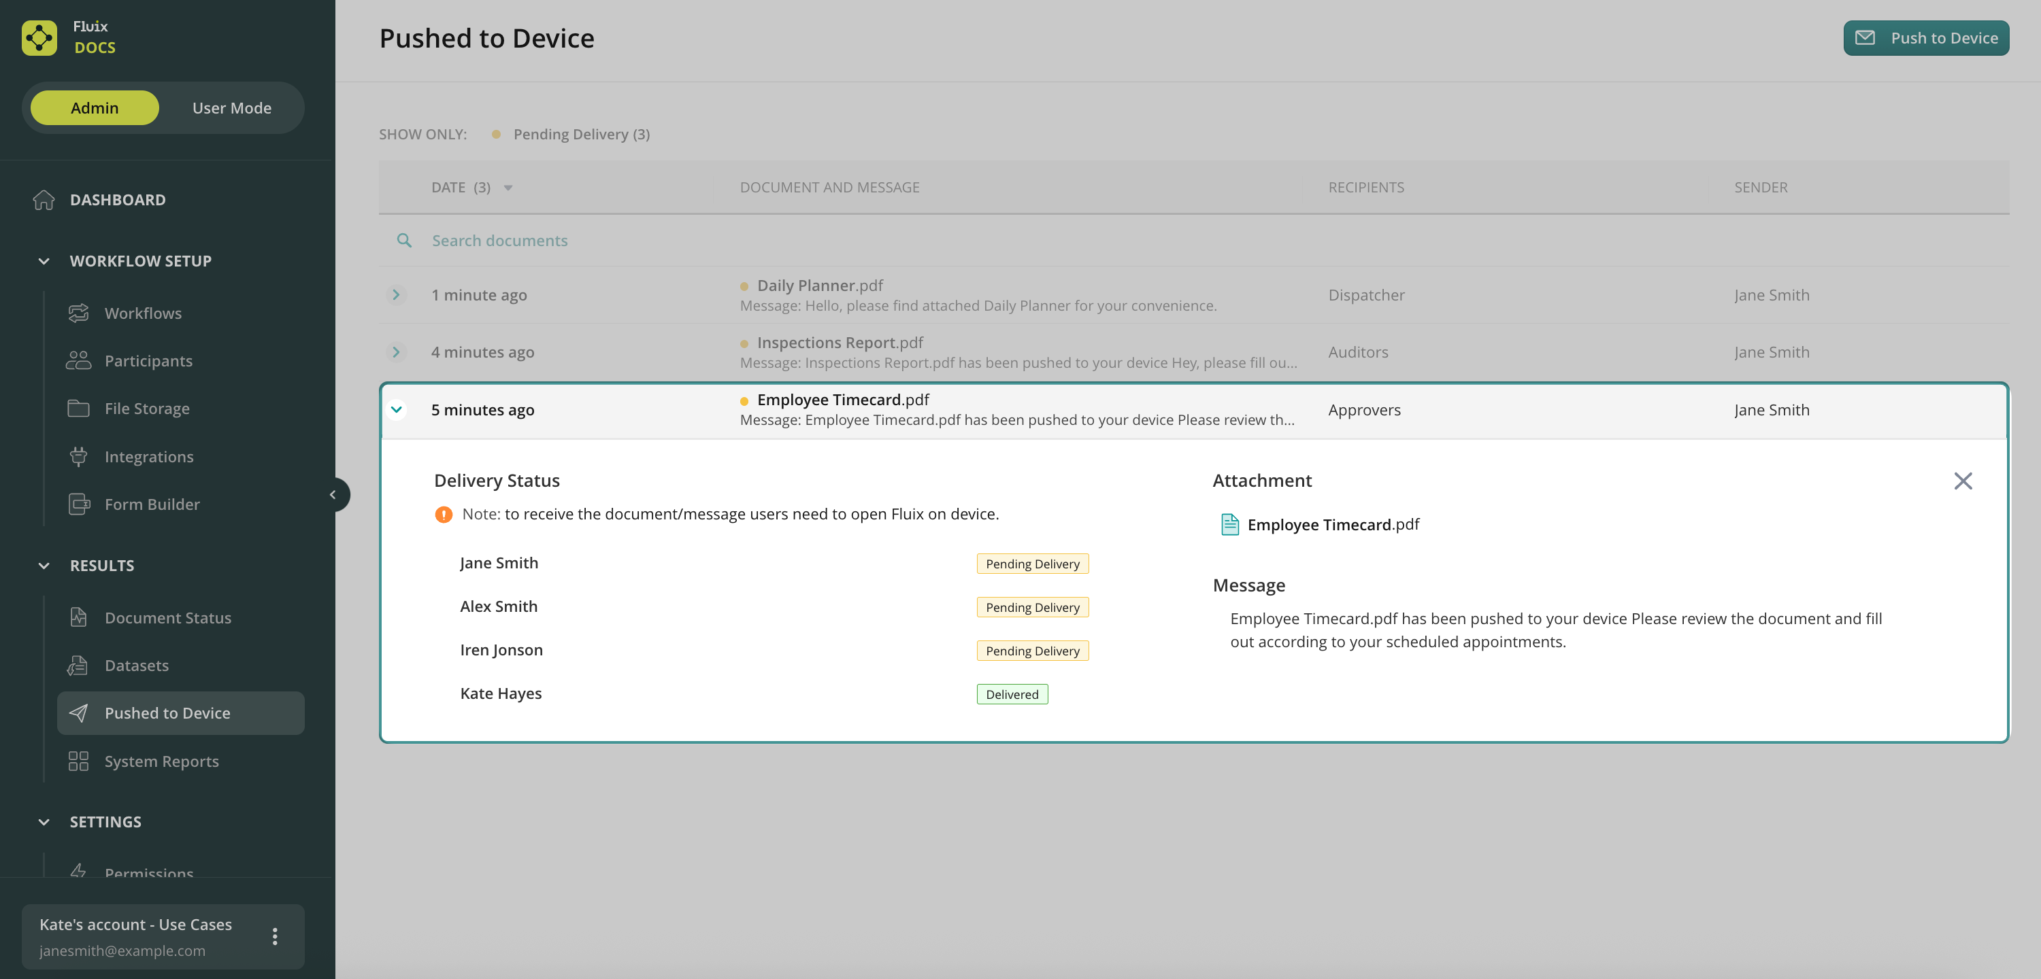Image resolution: width=2041 pixels, height=979 pixels.
Task: Expand the Daily Planner.pdf row
Action: 396,294
